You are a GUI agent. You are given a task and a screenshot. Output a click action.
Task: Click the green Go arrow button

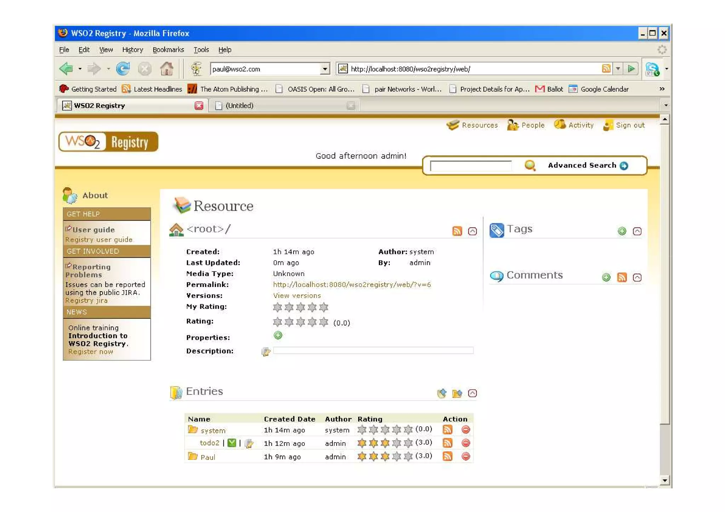[x=630, y=69]
